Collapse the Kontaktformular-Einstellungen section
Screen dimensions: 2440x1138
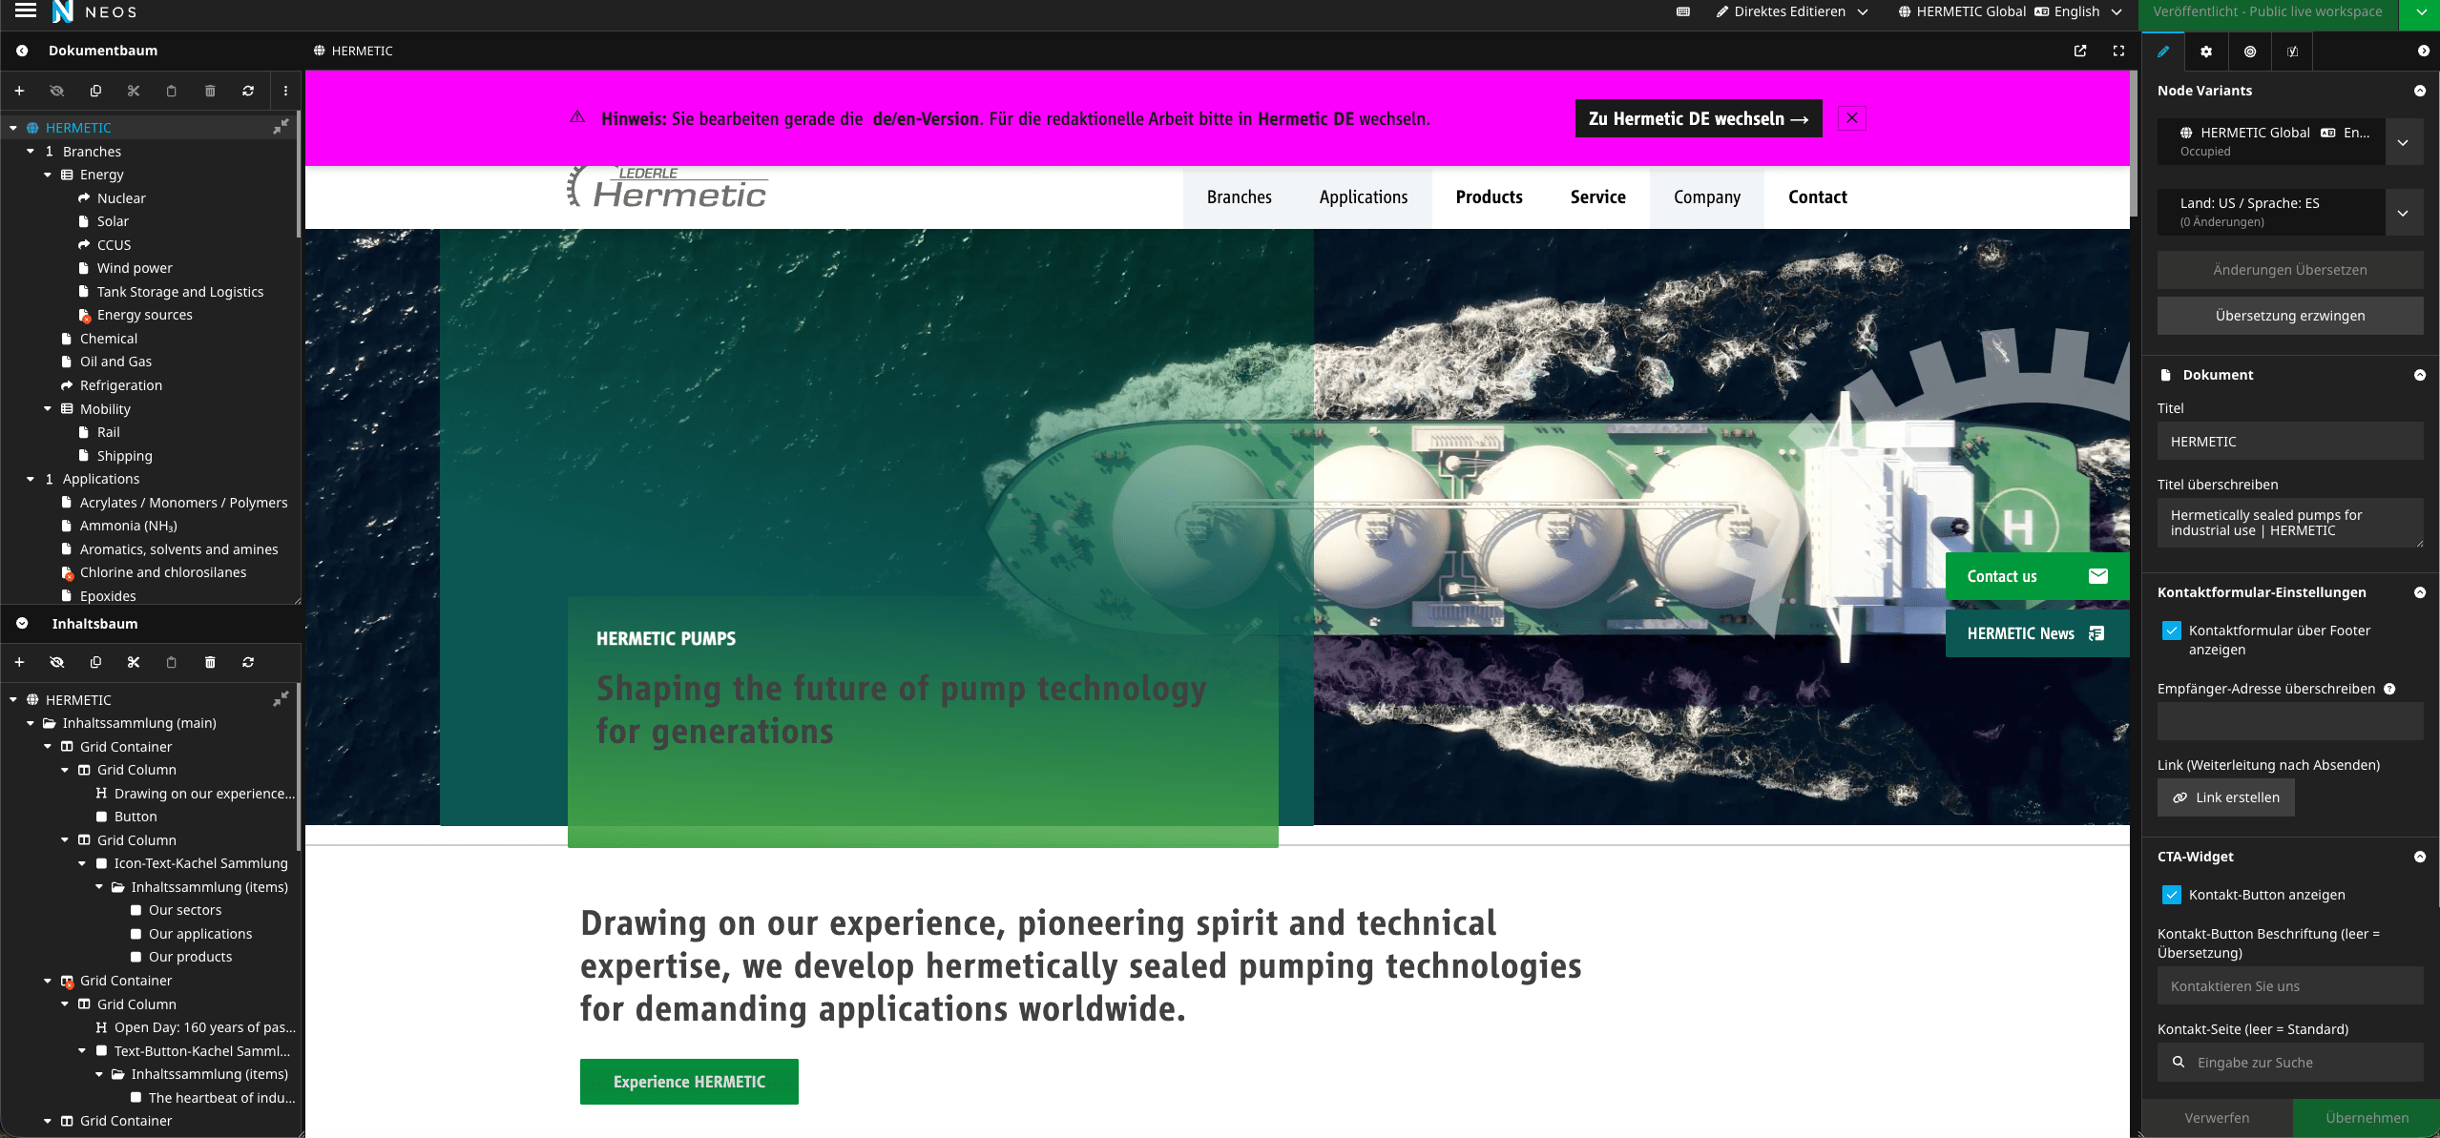coord(2420,592)
